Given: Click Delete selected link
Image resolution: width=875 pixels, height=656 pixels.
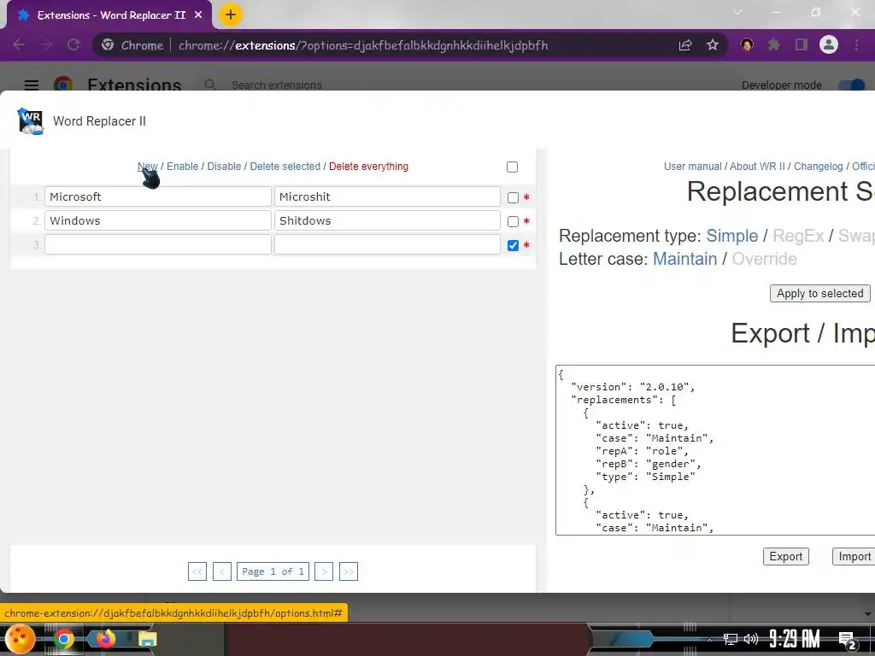Looking at the screenshot, I should pos(285,167).
